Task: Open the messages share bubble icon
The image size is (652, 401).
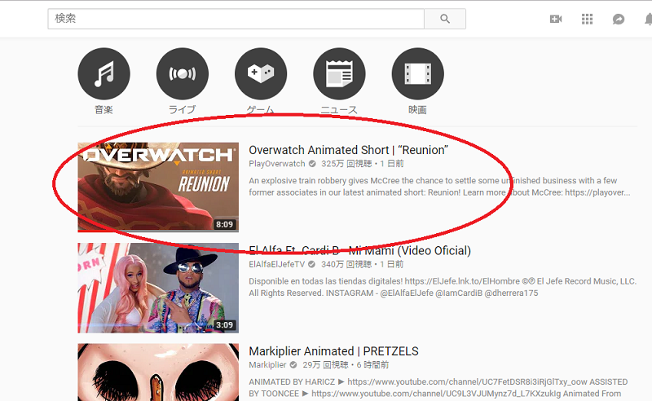Action: coord(619,19)
